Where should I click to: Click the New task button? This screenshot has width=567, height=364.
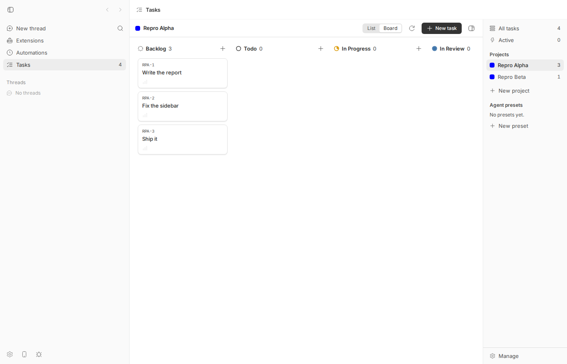441,28
